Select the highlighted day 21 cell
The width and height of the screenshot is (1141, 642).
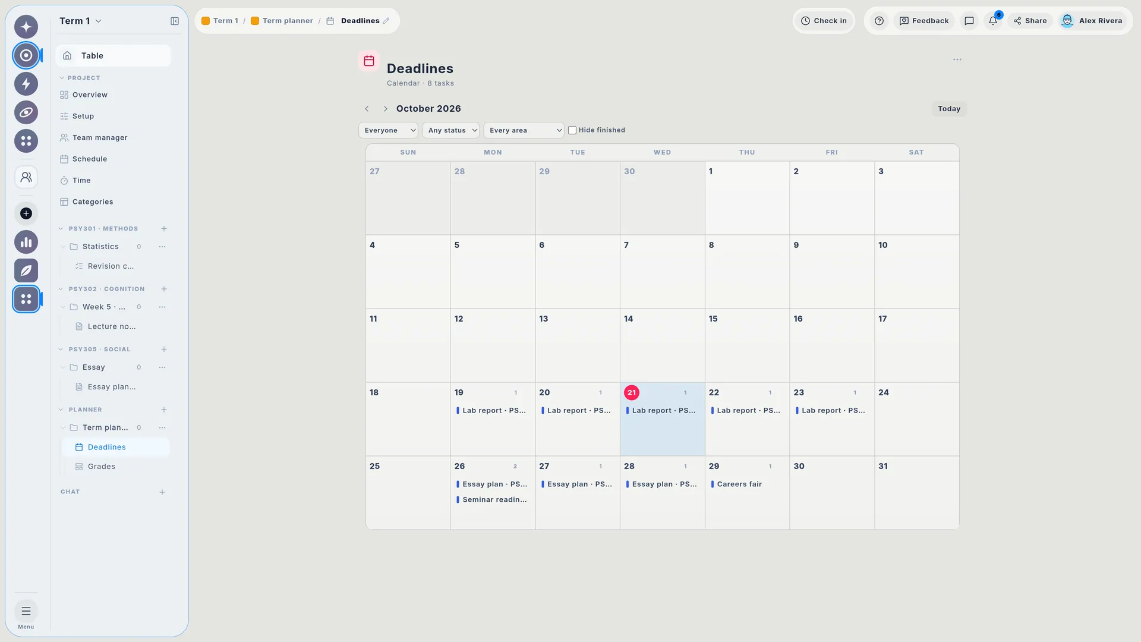pyautogui.click(x=663, y=419)
